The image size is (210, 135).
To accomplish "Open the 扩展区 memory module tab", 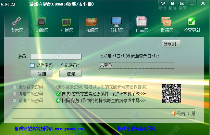I will click(67, 25).
